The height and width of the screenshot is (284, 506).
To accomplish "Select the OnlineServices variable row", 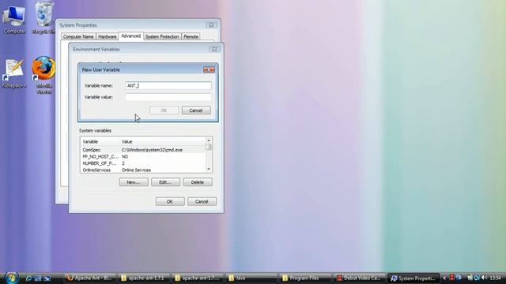I will click(x=143, y=170).
